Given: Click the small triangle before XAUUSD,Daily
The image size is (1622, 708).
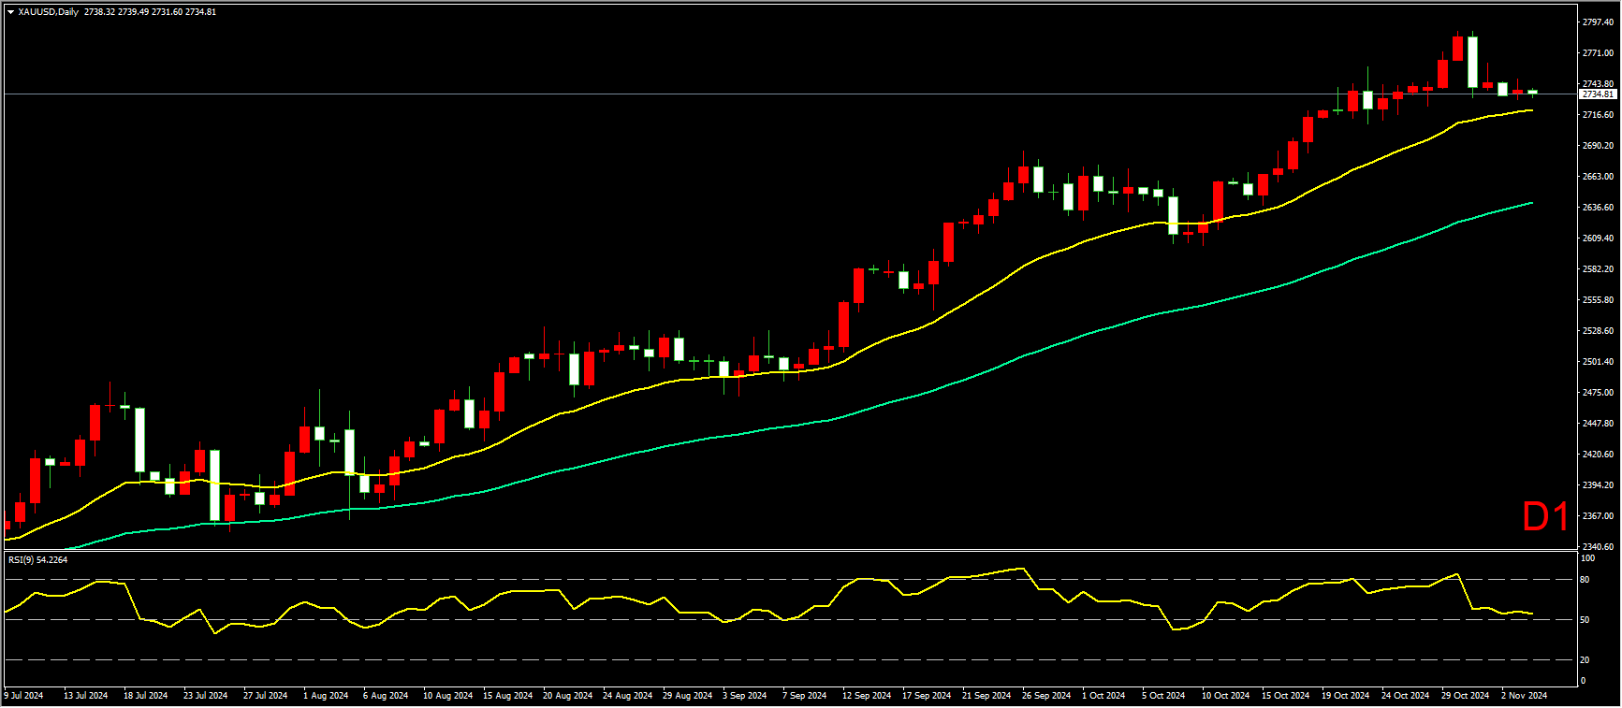Looking at the screenshot, I should 10,12.
